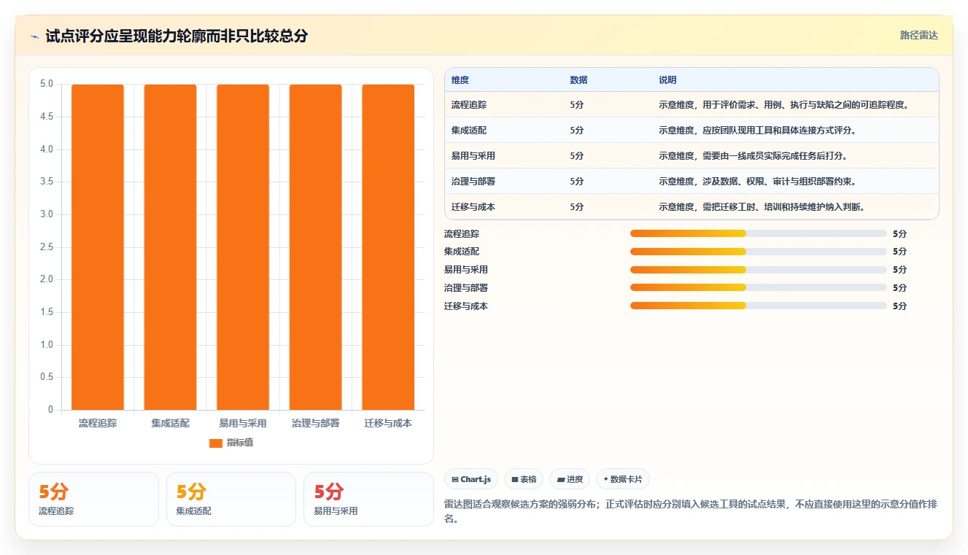
Task: Click the 表格 tag
Action: [x=524, y=479]
